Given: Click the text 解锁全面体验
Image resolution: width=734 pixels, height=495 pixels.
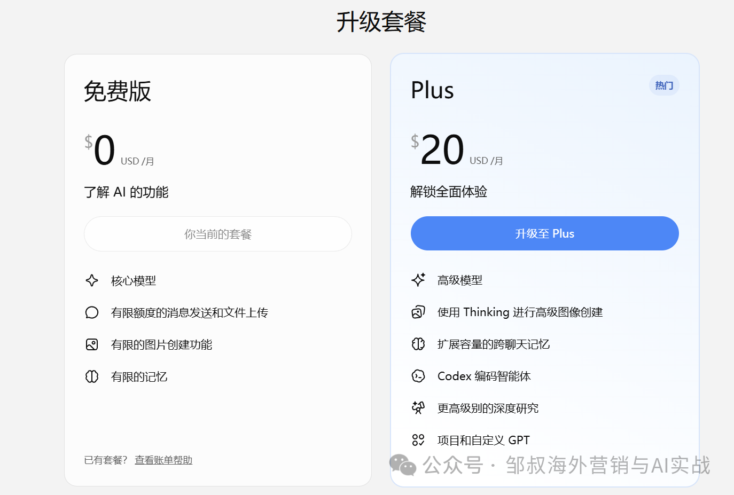Looking at the screenshot, I should [x=449, y=192].
